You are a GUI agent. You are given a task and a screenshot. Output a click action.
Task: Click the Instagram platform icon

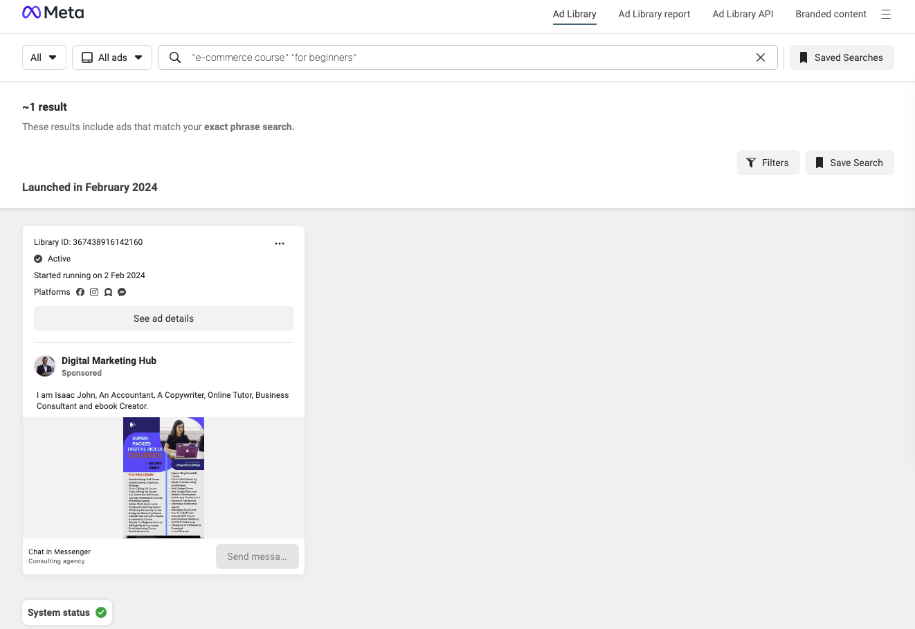[x=94, y=292]
